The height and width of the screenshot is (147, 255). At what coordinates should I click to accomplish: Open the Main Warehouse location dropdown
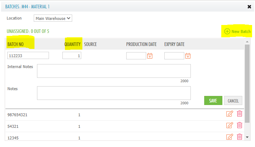[x=53, y=18]
